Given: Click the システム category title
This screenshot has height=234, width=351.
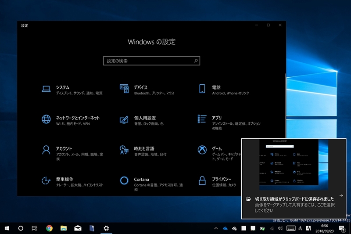Looking at the screenshot, I should (62, 87).
